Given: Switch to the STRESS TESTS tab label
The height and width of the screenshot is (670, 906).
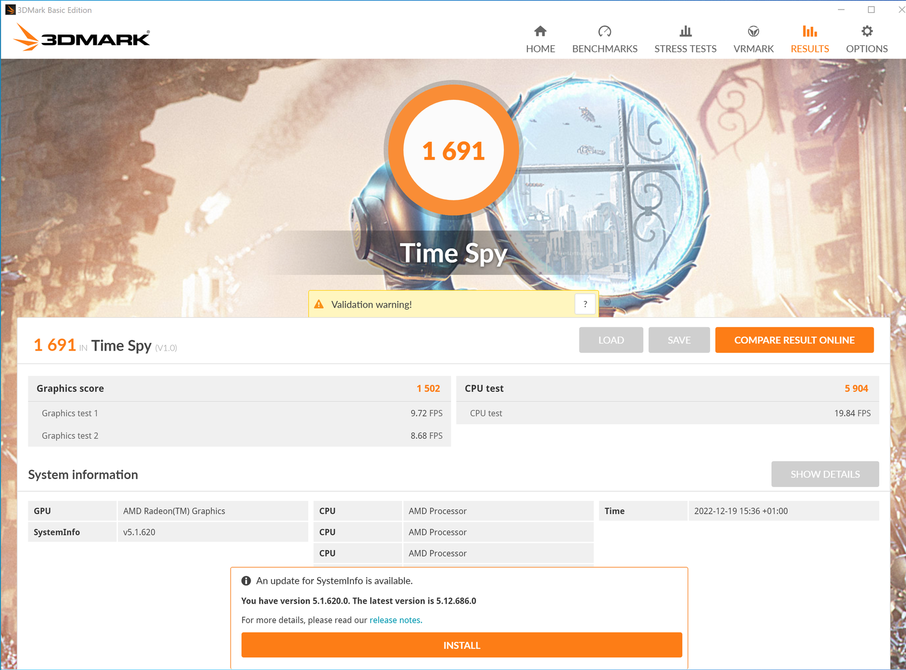Looking at the screenshot, I should click(685, 49).
